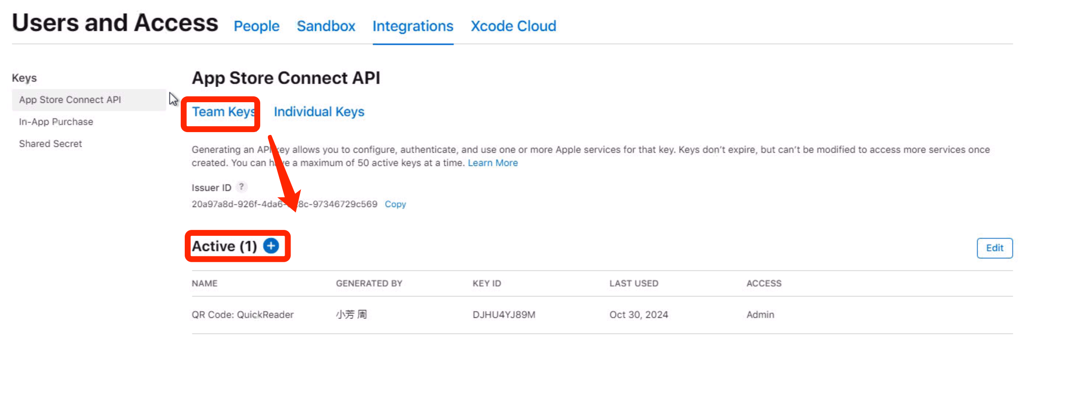Switch to Individual Keys tab

pos(319,112)
